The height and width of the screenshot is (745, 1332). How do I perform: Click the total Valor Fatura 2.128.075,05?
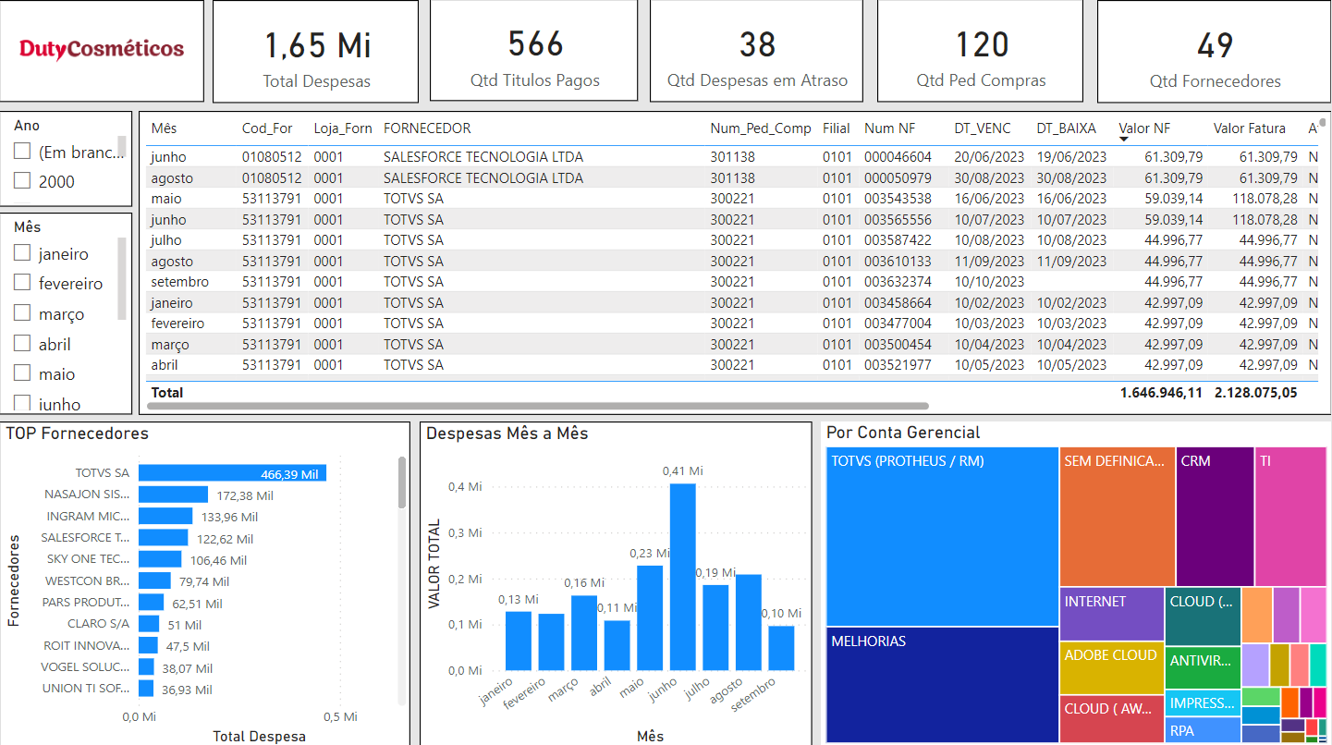tap(1256, 393)
